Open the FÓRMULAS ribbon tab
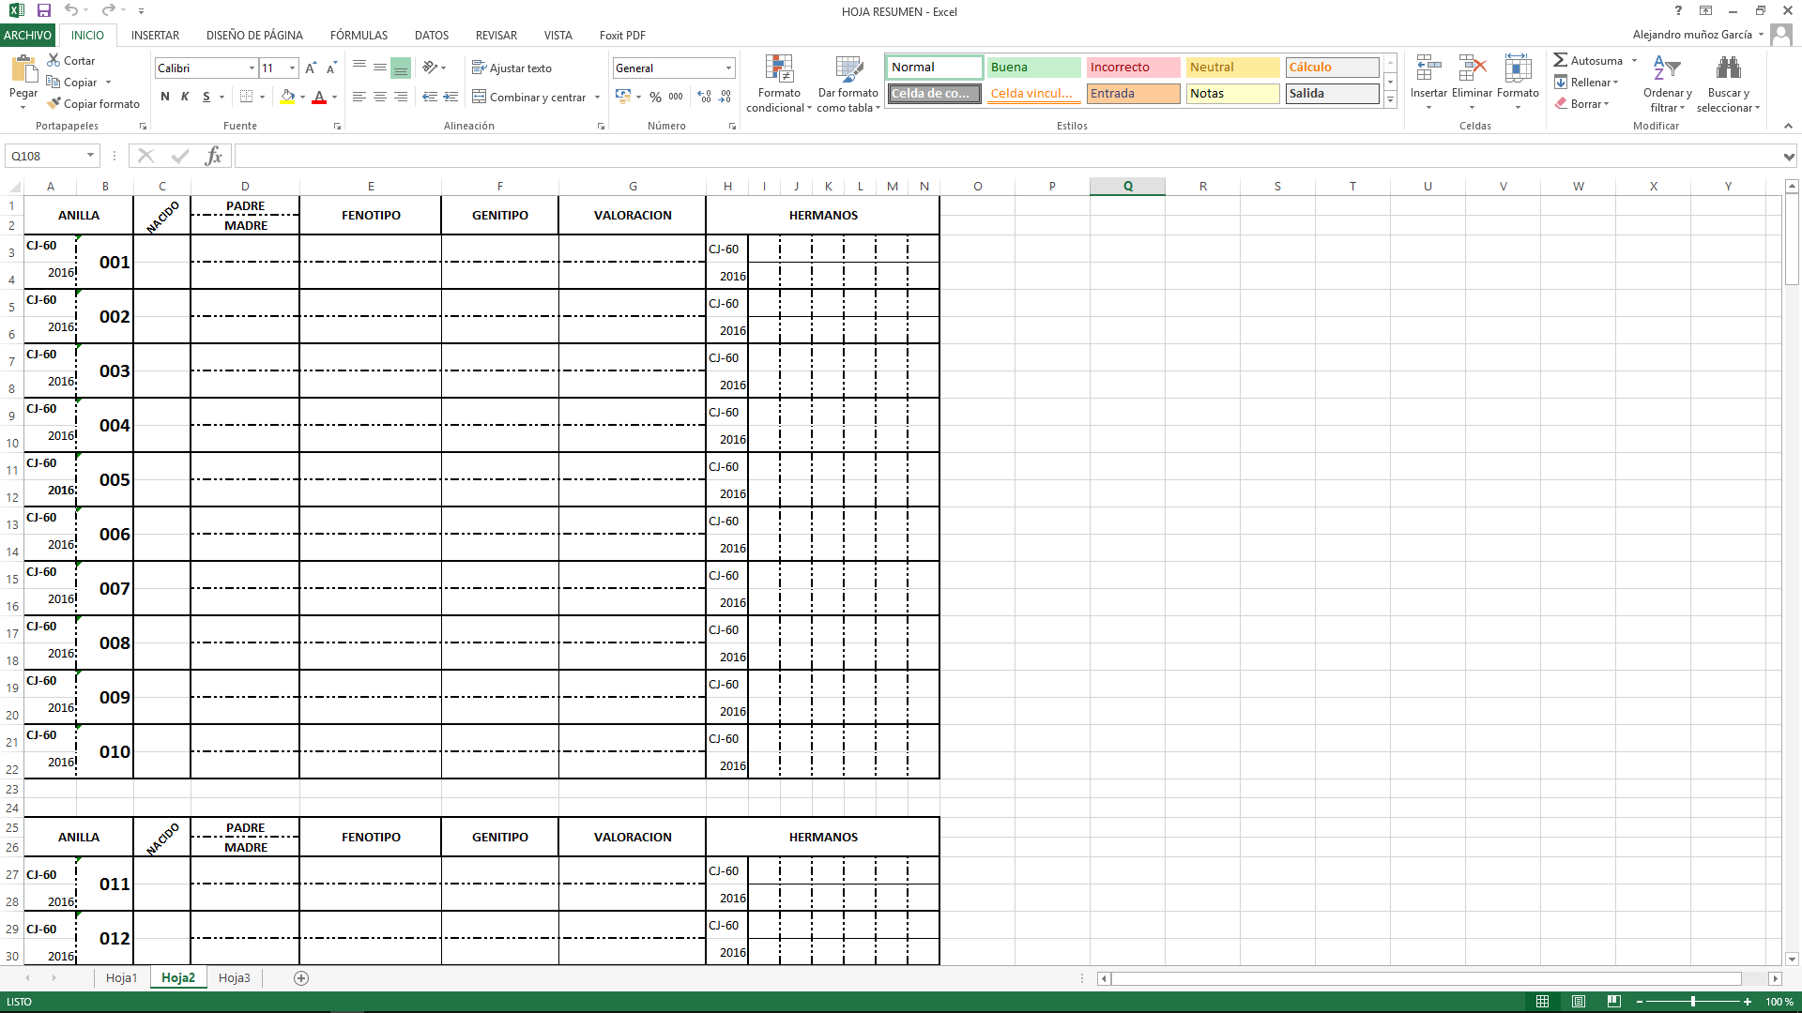This screenshot has width=1802, height=1013. [359, 35]
